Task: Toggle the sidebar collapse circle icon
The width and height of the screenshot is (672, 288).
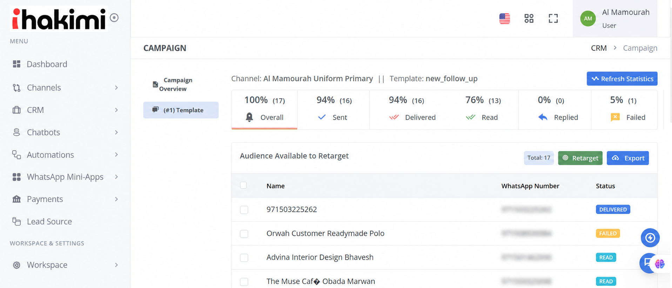Action: click(114, 18)
